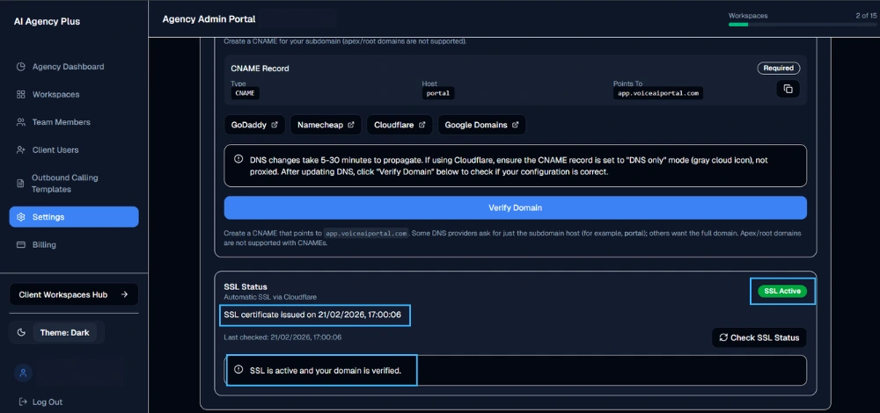Click info icon beside SSL is active message
This screenshot has height=413, width=880.
pyautogui.click(x=238, y=370)
